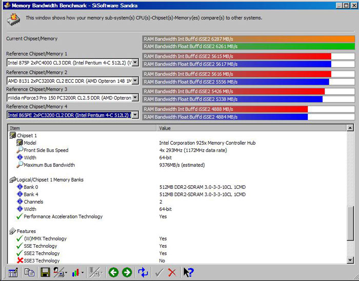
Task: Refresh the benchmark with blue arrows icon
Action: tap(143, 272)
